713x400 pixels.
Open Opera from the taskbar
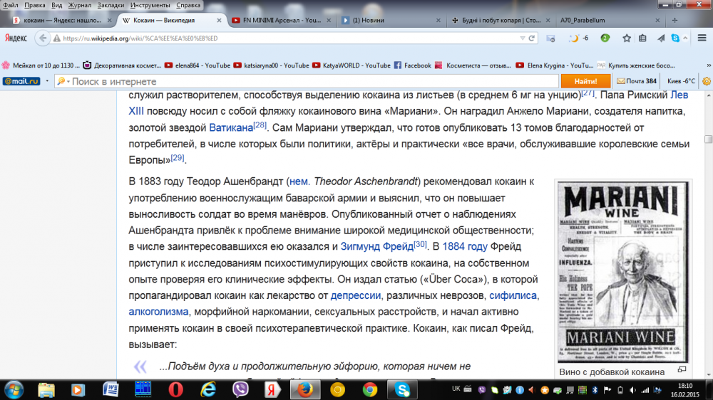coord(175,389)
